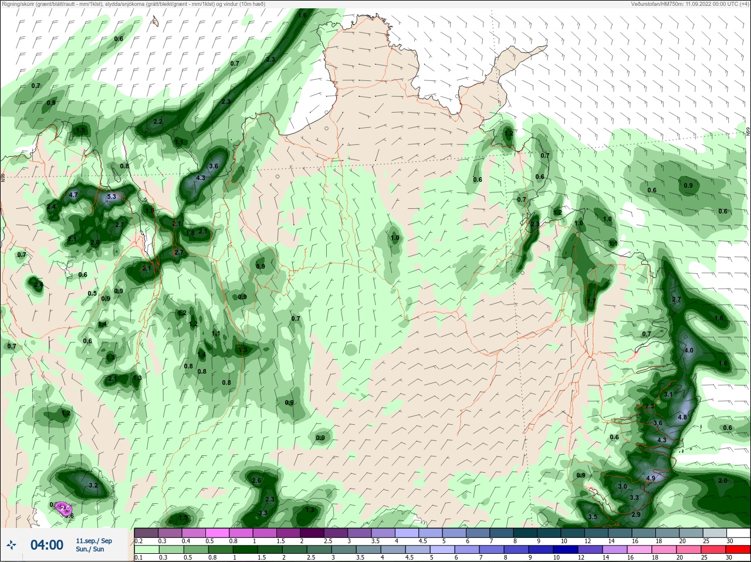This screenshot has height=562, width=751.
Task: Click the 4.9 precipitation value on the map
Action: tap(651, 479)
